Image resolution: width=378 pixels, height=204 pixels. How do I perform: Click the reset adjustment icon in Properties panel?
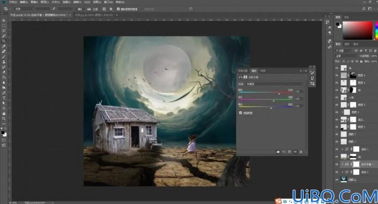pos(290,152)
